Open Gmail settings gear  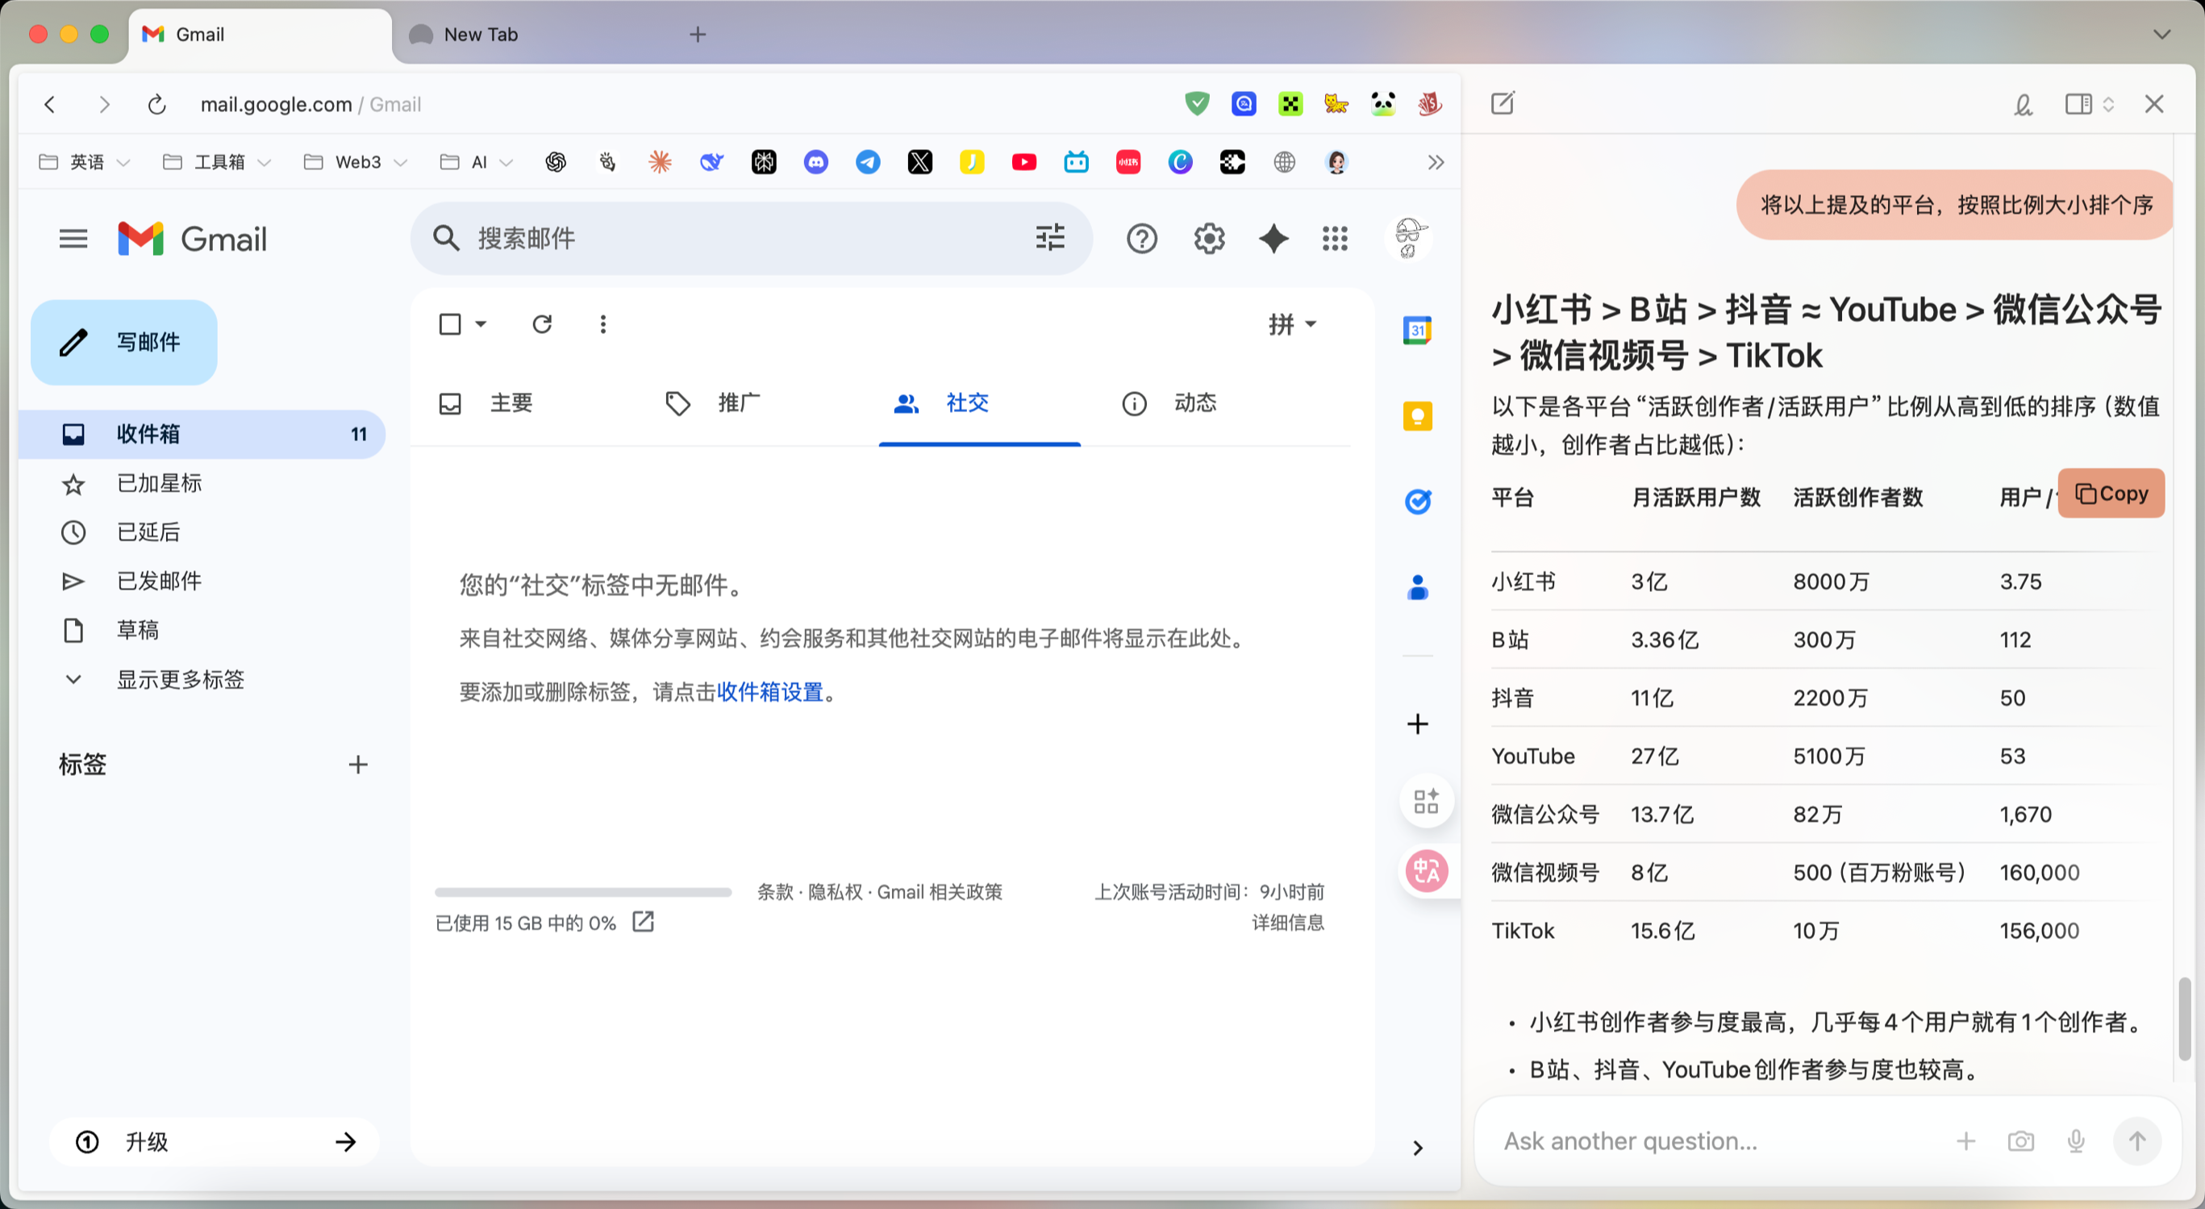click(1209, 238)
